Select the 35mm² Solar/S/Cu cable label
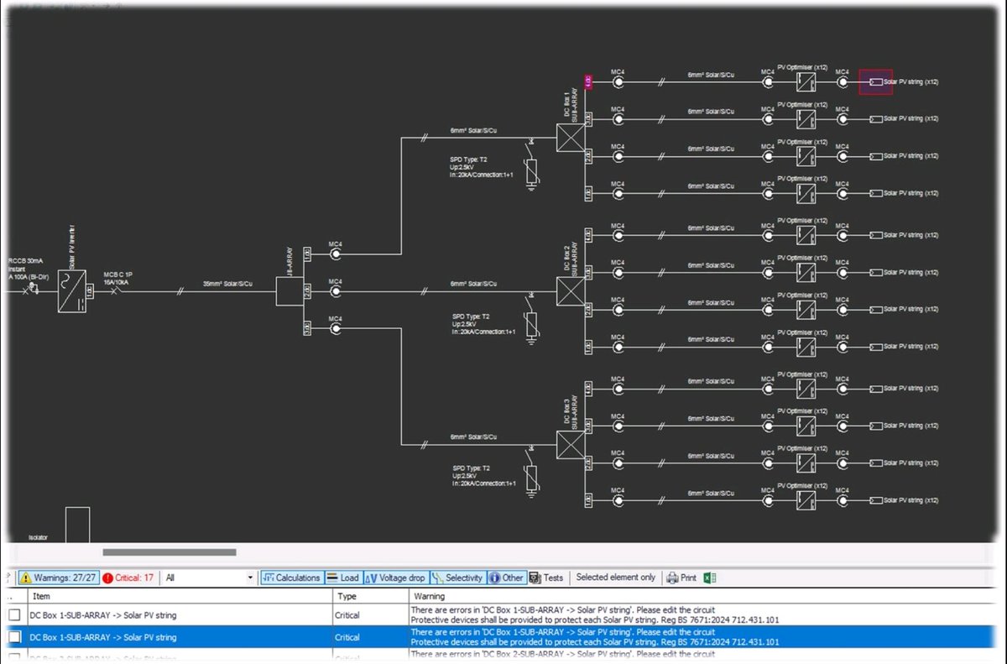This screenshot has width=1007, height=664. coord(228,285)
